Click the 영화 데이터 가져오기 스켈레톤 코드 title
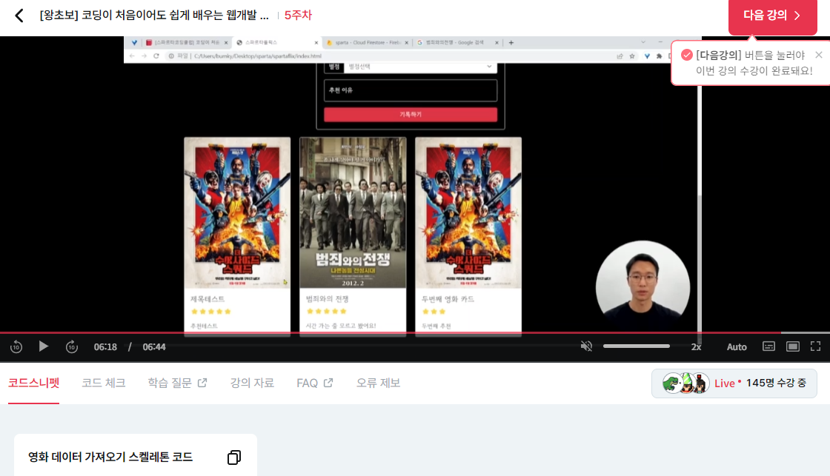 (110, 457)
